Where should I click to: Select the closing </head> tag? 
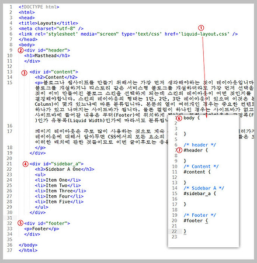pyautogui.click(x=28, y=39)
